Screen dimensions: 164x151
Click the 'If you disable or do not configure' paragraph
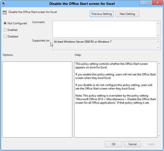[114, 87]
